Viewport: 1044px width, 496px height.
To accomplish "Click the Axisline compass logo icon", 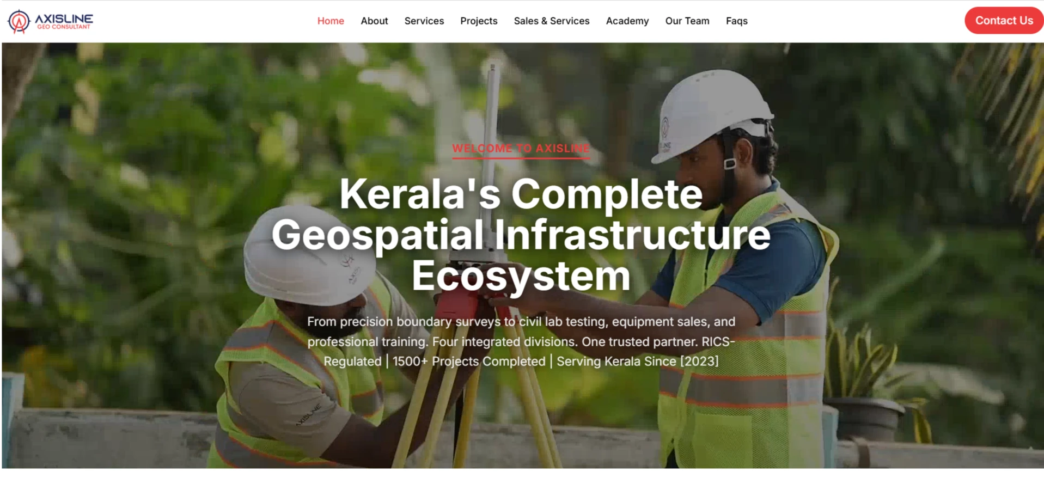I will coord(19,21).
